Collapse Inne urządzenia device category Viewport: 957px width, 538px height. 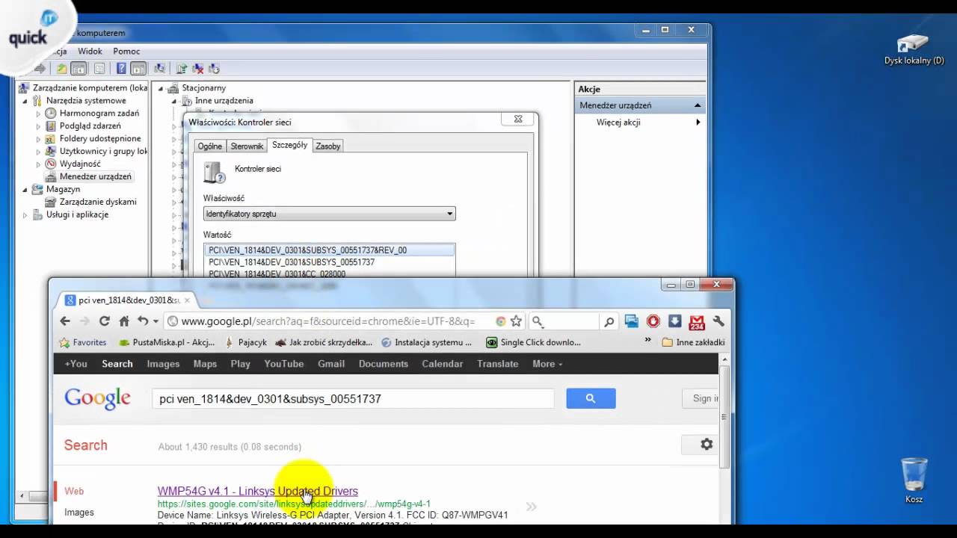(x=173, y=101)
